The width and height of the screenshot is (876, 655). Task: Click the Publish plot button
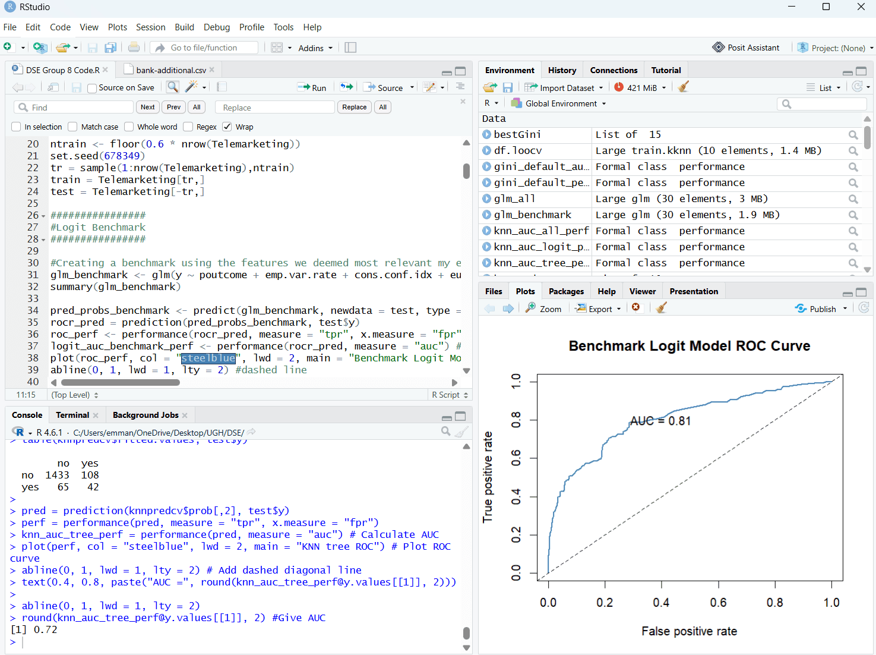coord(816,308)
